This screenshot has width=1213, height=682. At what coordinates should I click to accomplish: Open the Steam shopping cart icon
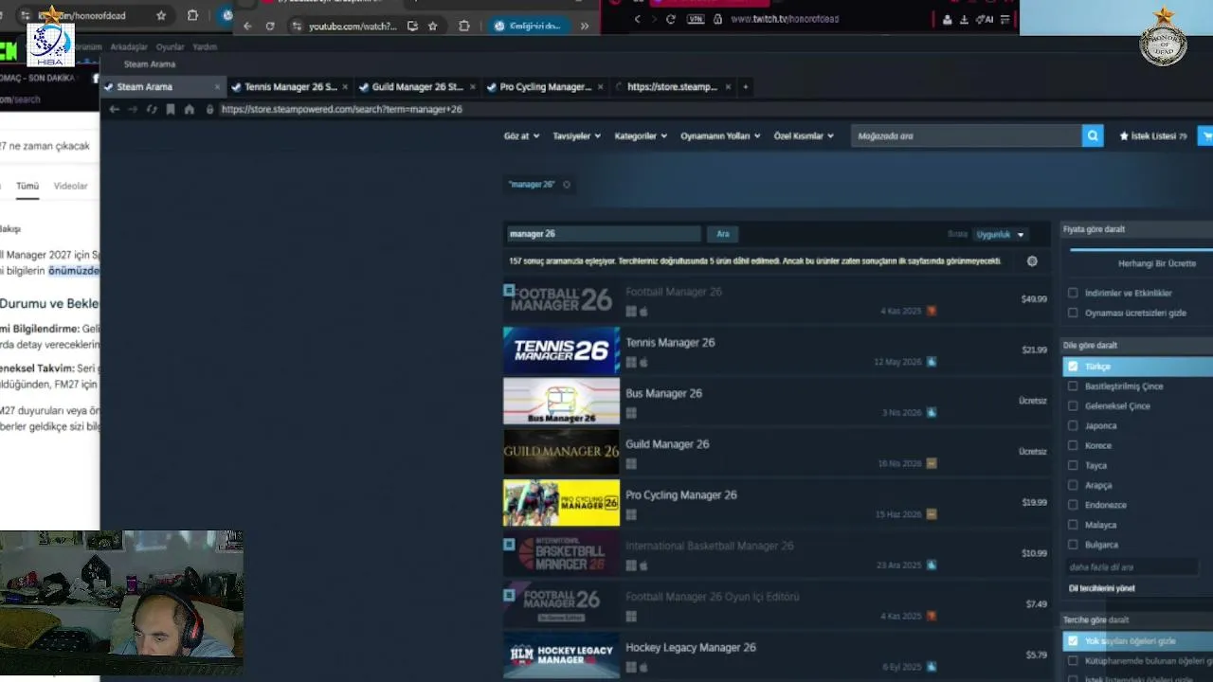[x=1206, y=136]
